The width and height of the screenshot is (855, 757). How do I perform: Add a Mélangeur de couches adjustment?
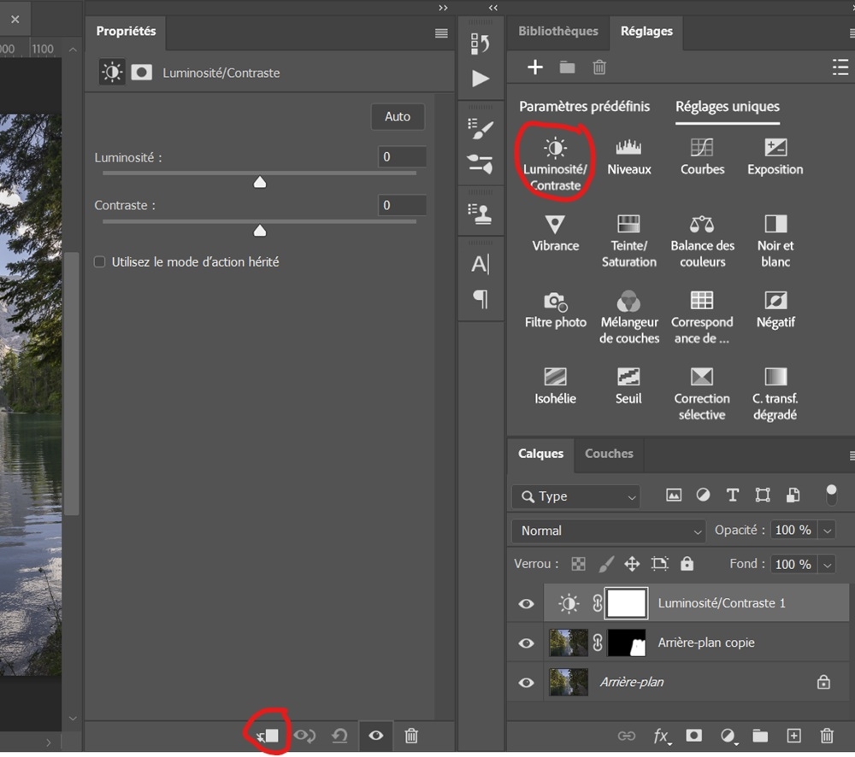628,319
